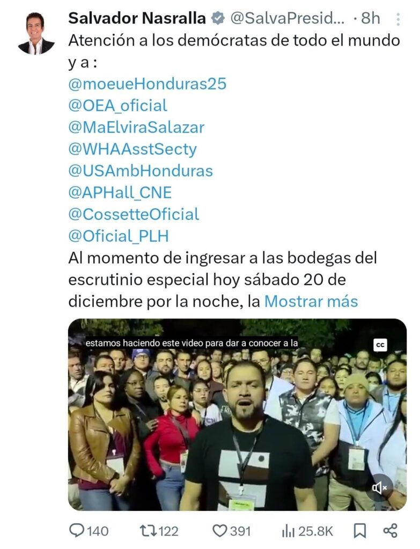The image size is (420, 549).
Task: Open @WHAAsstSecty mention link
Action: [x=132, y=150]
